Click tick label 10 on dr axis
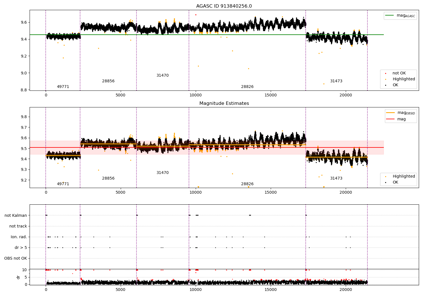 click(x=24, y=270)
